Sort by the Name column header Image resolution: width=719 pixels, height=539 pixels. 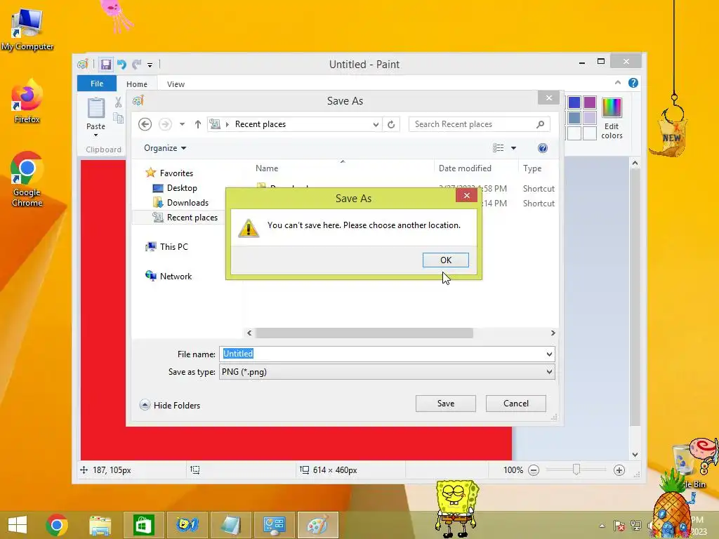tap(267, 168)
